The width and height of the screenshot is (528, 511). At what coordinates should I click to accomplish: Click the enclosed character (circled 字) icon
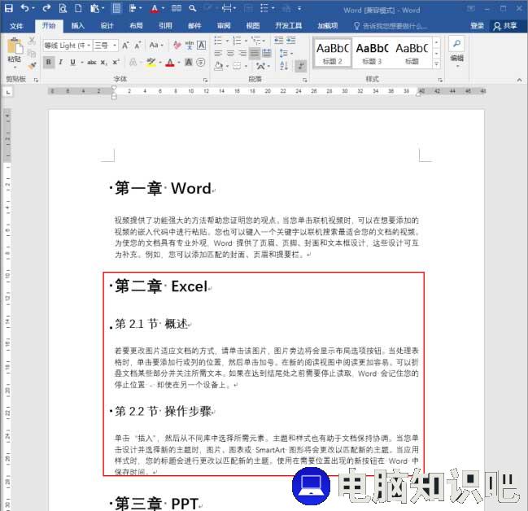pos(201,63)
